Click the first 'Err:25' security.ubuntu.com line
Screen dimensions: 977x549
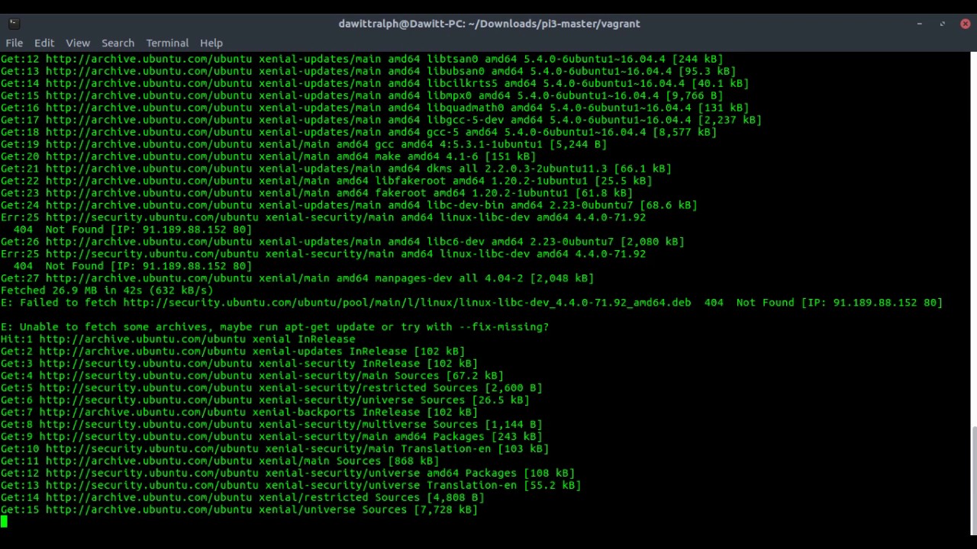point(323,217)
